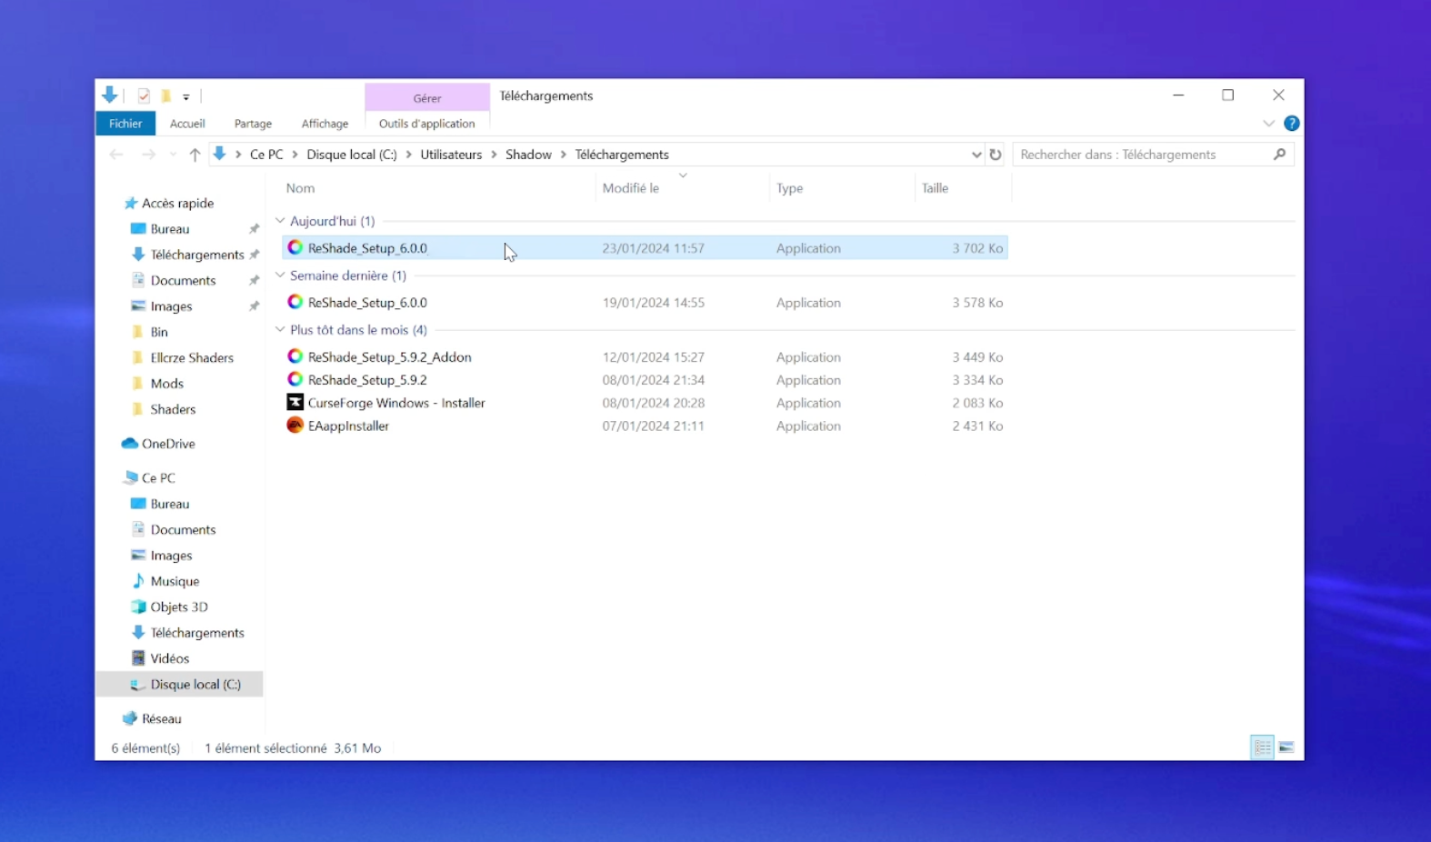Go up one folder level

pos(195,155)
